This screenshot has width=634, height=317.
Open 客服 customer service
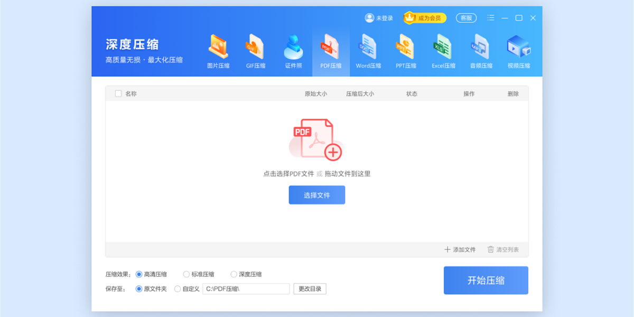click(466, 18)
